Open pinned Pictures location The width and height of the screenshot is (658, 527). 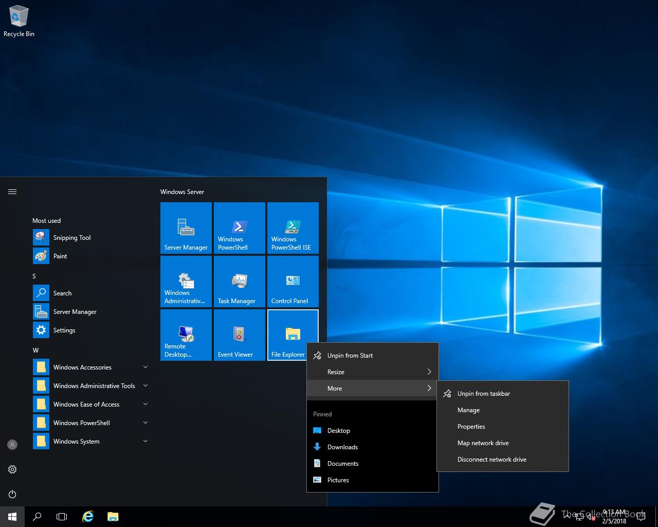pyautogui.click(x=373, y=480)
